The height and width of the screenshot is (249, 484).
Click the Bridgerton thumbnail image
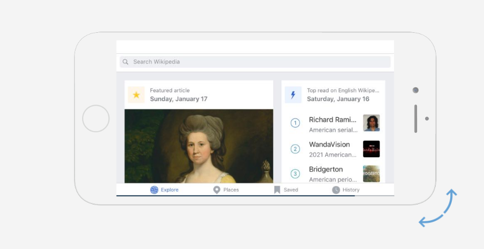coord(371,173)
